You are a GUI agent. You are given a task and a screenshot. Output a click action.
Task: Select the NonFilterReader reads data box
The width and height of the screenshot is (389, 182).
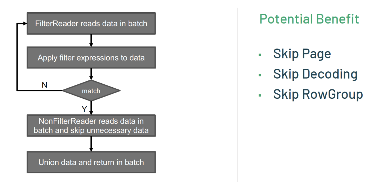pyautogui.click(x=91, y=125)
